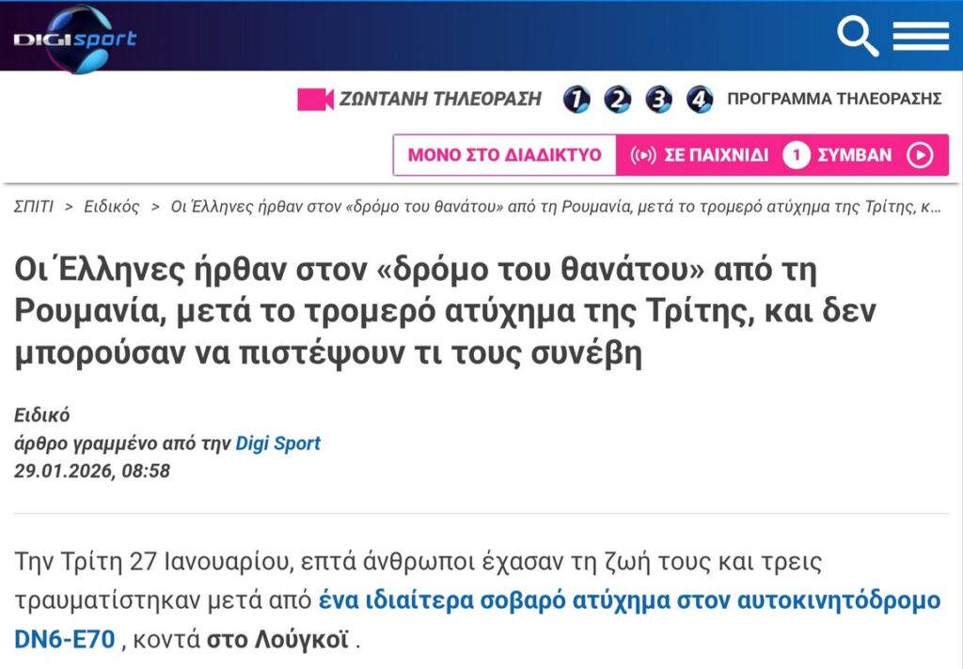The height and width of the screenshot is (669, 963).
Task: Select channel 4 icon
Action: [x=700, y=100]
